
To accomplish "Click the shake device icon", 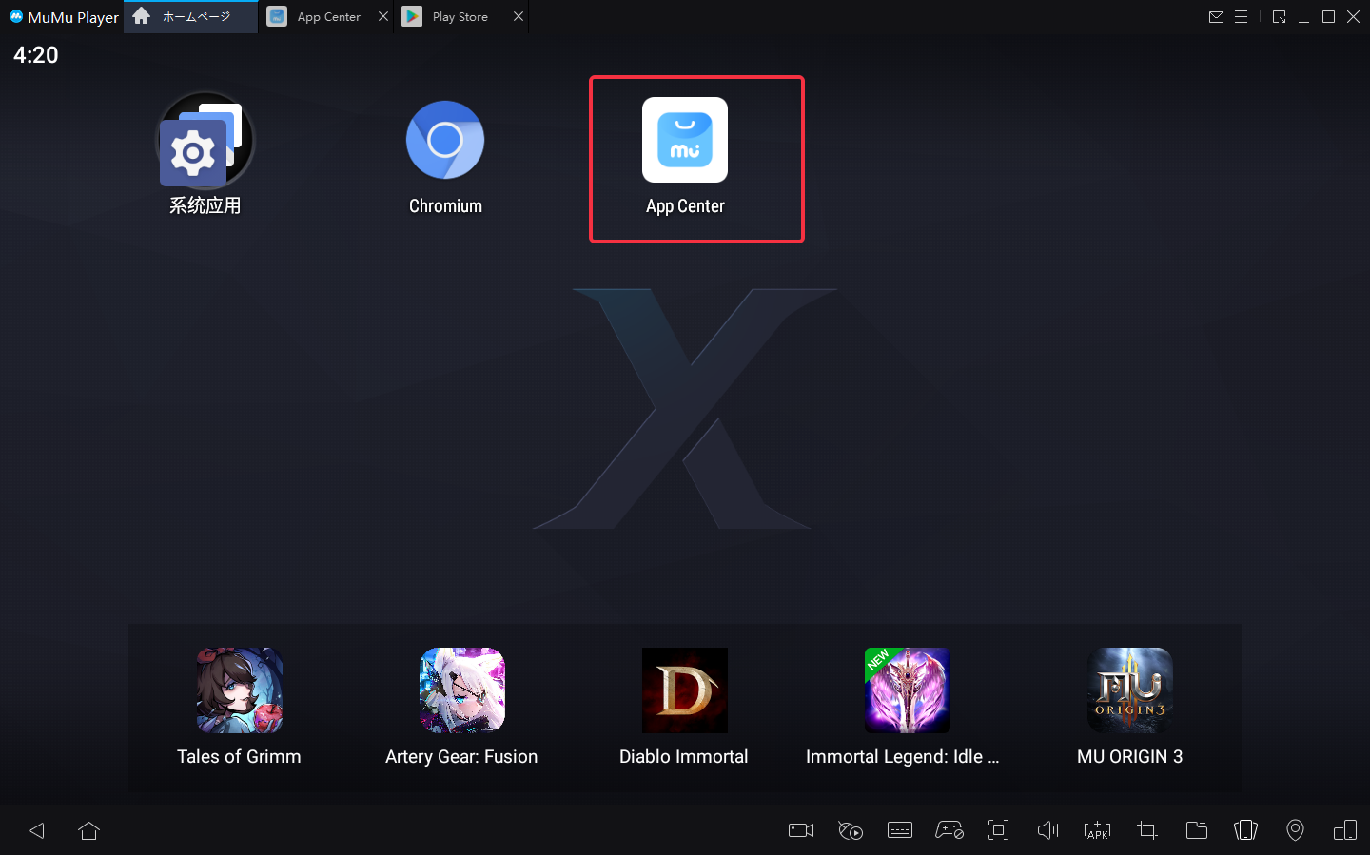I will (x=1246, y=830).
